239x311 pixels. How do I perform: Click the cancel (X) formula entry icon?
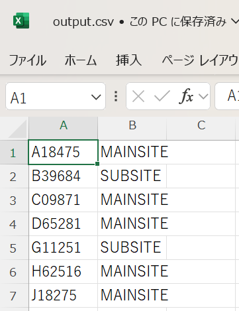tap(138, 96)
